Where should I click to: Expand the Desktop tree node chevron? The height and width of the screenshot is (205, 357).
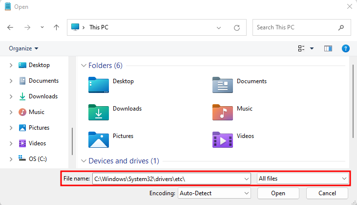click(11, 65)
